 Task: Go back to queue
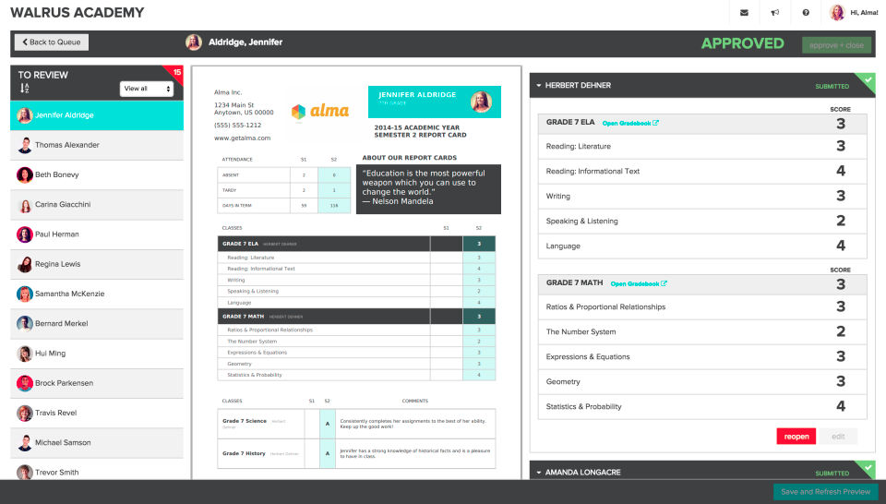click(x=52, y=42)
